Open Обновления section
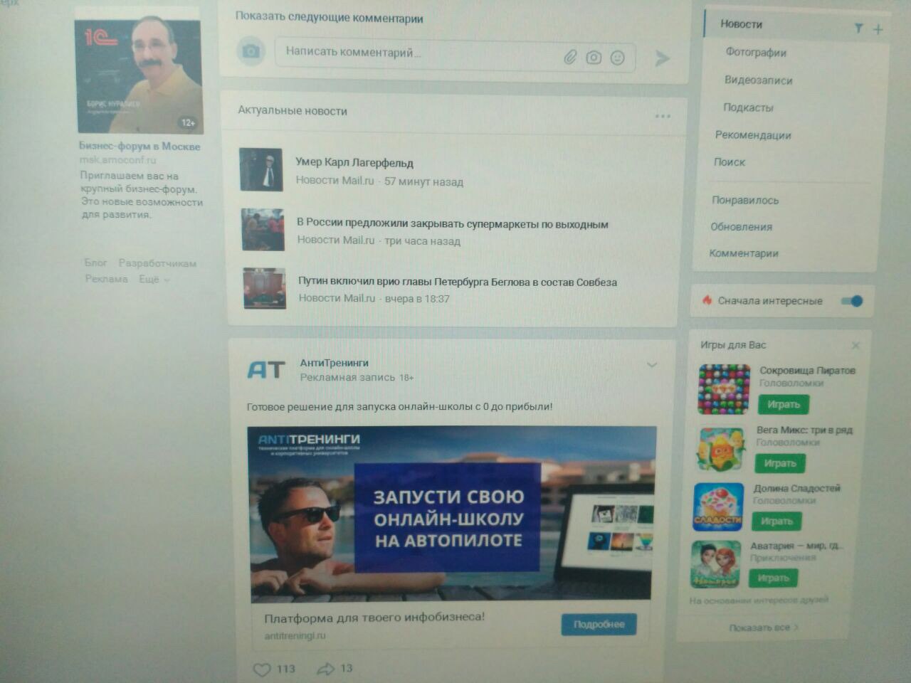 click(741, 227)
